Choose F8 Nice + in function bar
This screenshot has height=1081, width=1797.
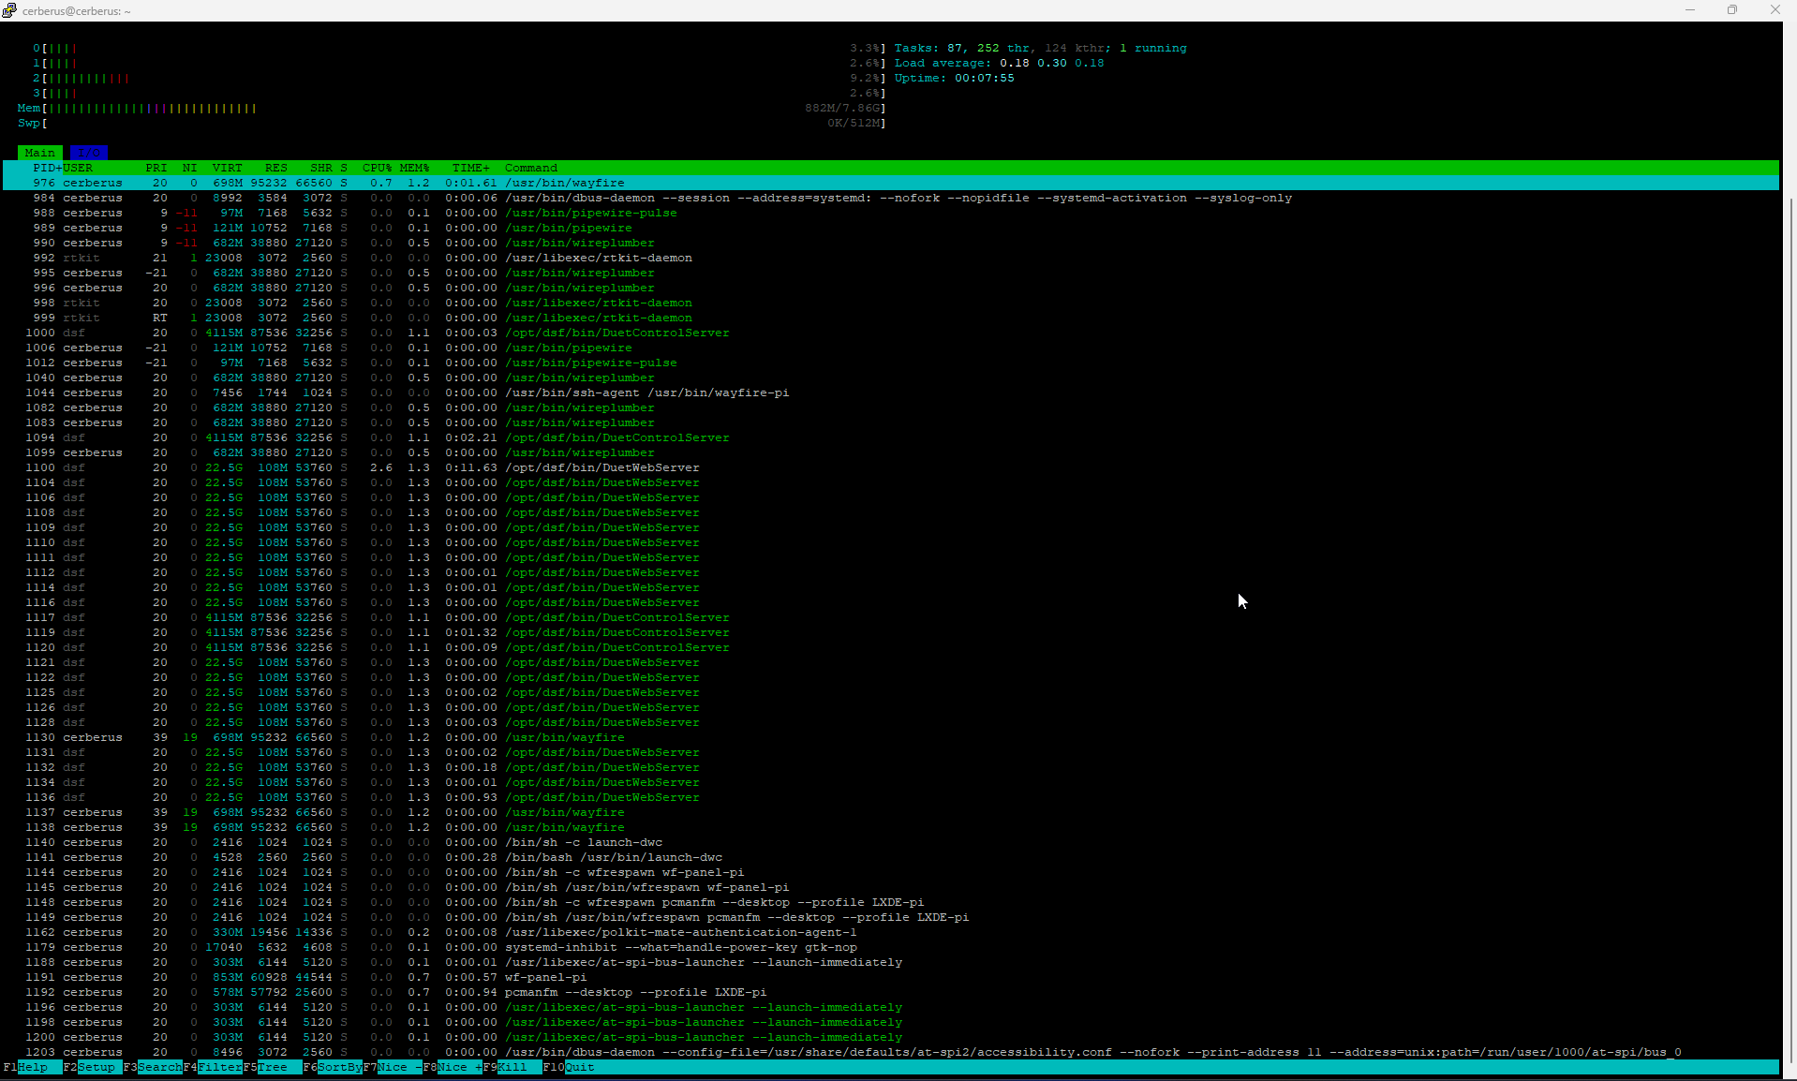453,1067
